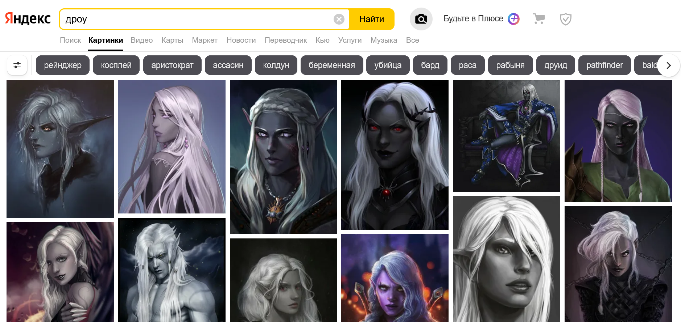Screen dimensions: 681x322
Task: Open the drow with amulet necklace thumbnail
Action: 284,157
